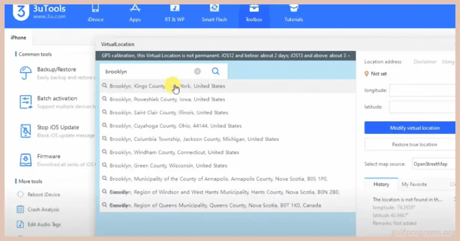This screenshot has height=241, width=460.
Task: Open the Batch activation tool icon
Action: 25,102
